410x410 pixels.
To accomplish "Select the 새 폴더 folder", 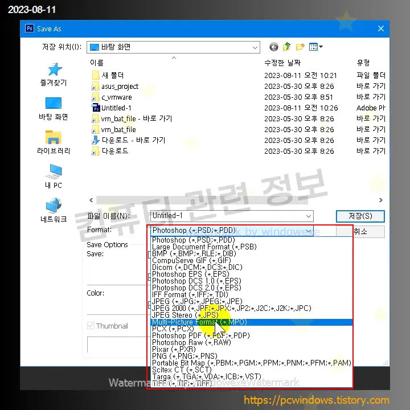I will [108, 75].
